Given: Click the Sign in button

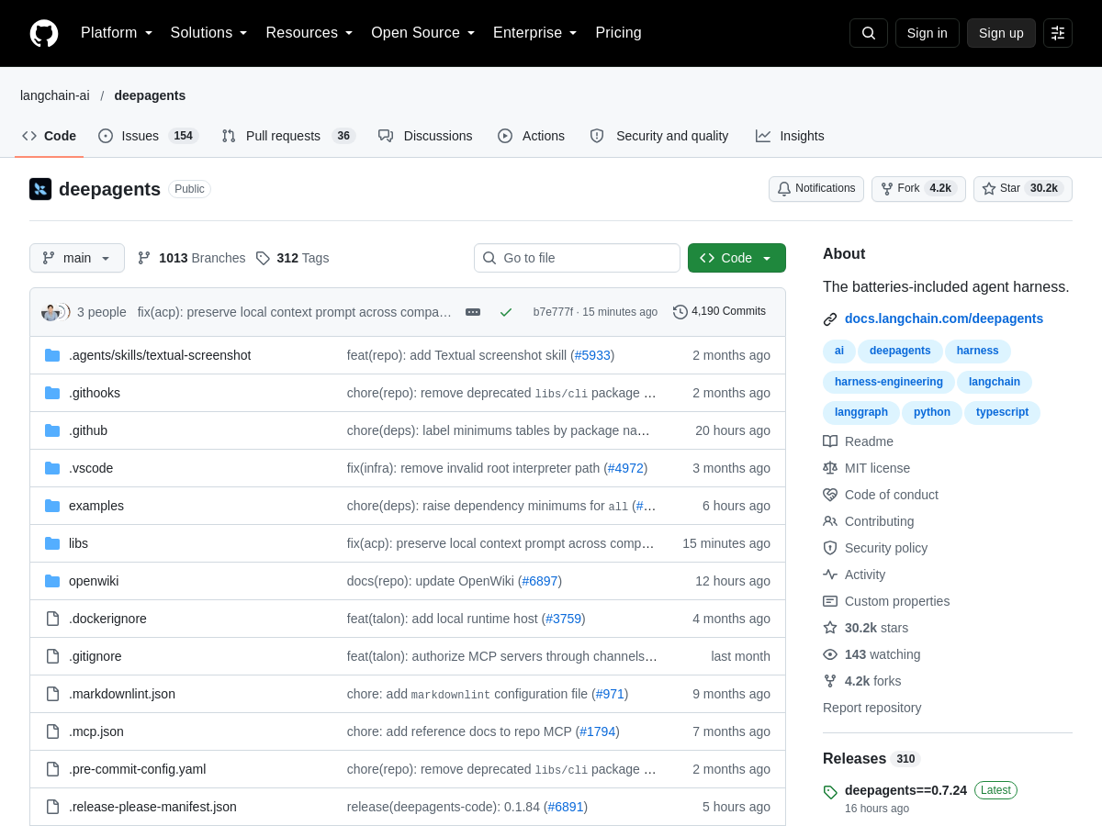Looking at the screenshot, I should coord(928,33).
